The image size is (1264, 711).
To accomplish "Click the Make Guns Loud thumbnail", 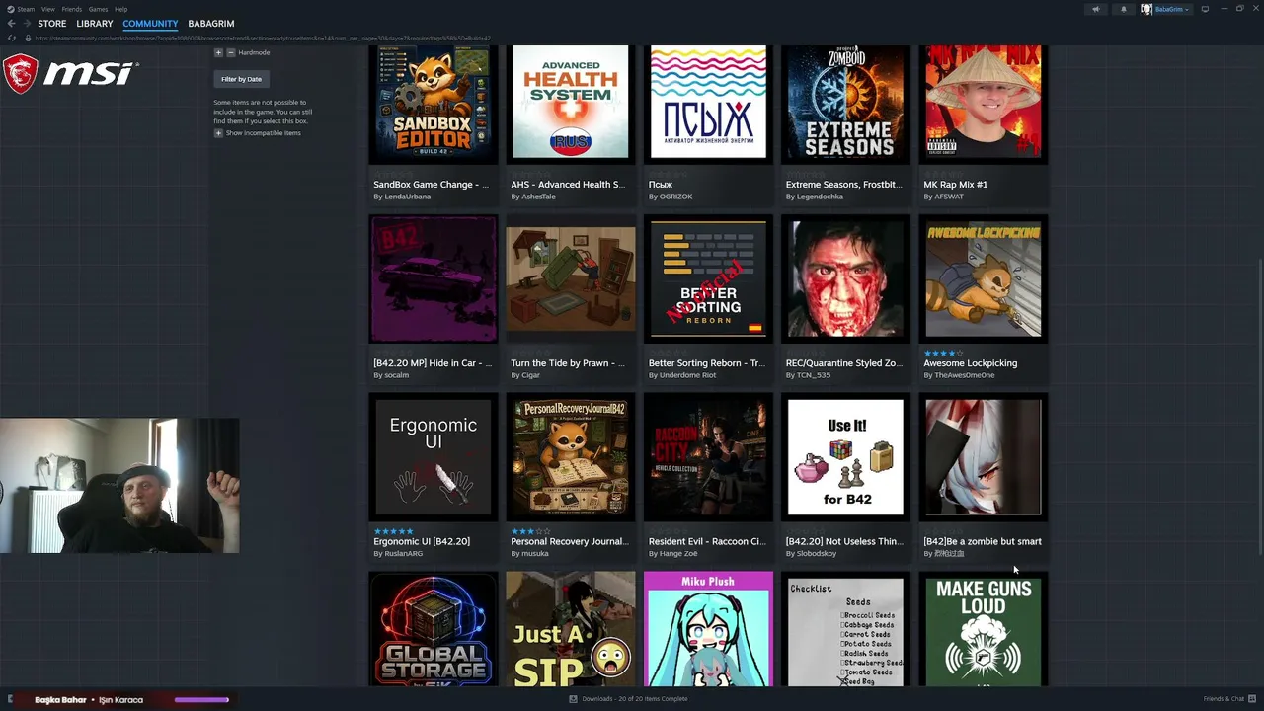I will 983,631.
